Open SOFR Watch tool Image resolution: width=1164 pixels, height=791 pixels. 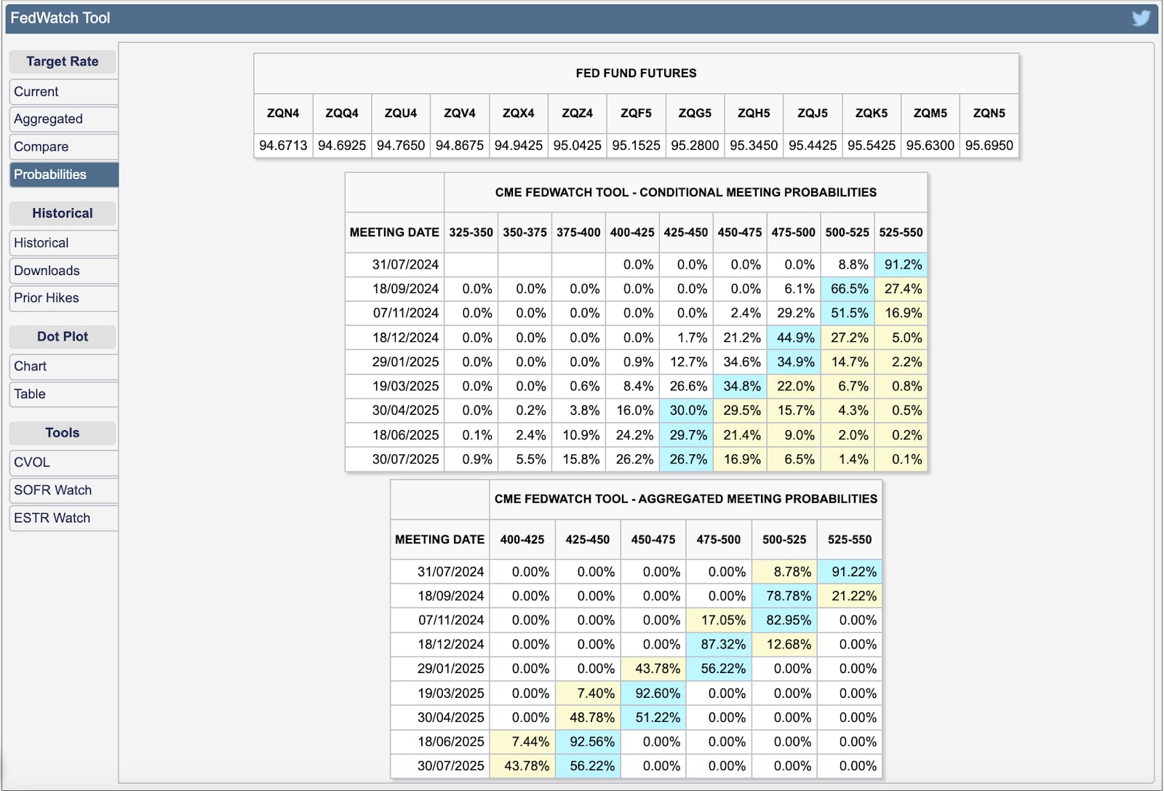point(64,490)
